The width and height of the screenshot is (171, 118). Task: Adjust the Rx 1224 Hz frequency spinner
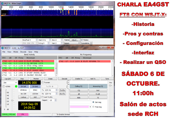point(57,94)
